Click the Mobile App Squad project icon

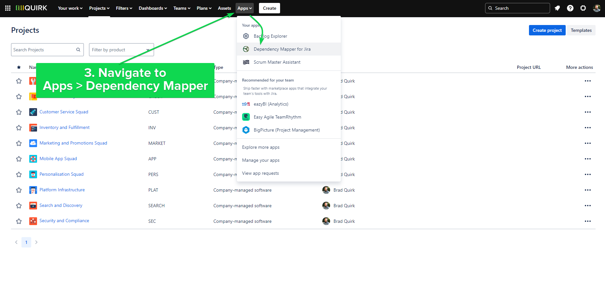click(x=33, y=159)
